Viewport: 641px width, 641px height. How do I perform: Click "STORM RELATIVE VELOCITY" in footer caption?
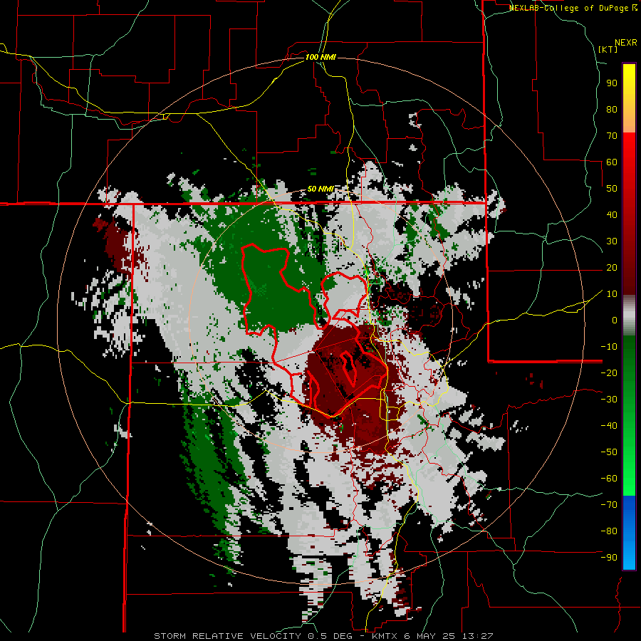pos(227,636)
